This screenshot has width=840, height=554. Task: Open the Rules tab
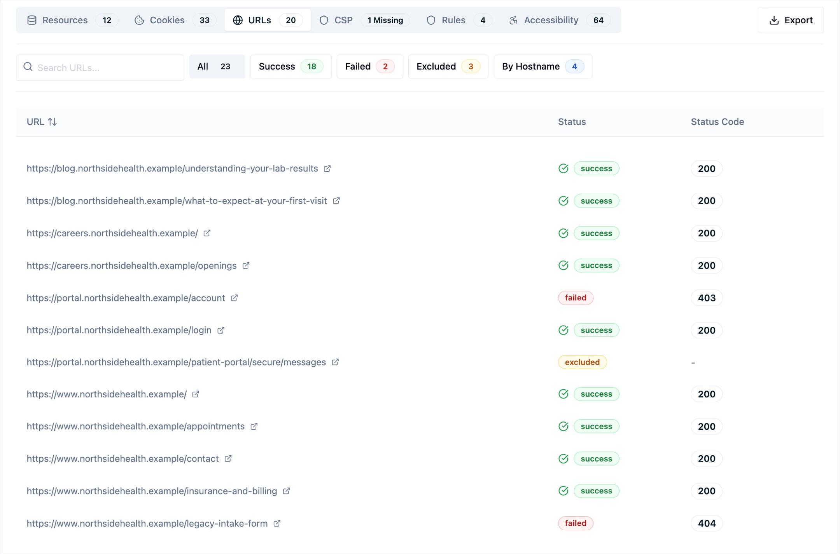459,20
